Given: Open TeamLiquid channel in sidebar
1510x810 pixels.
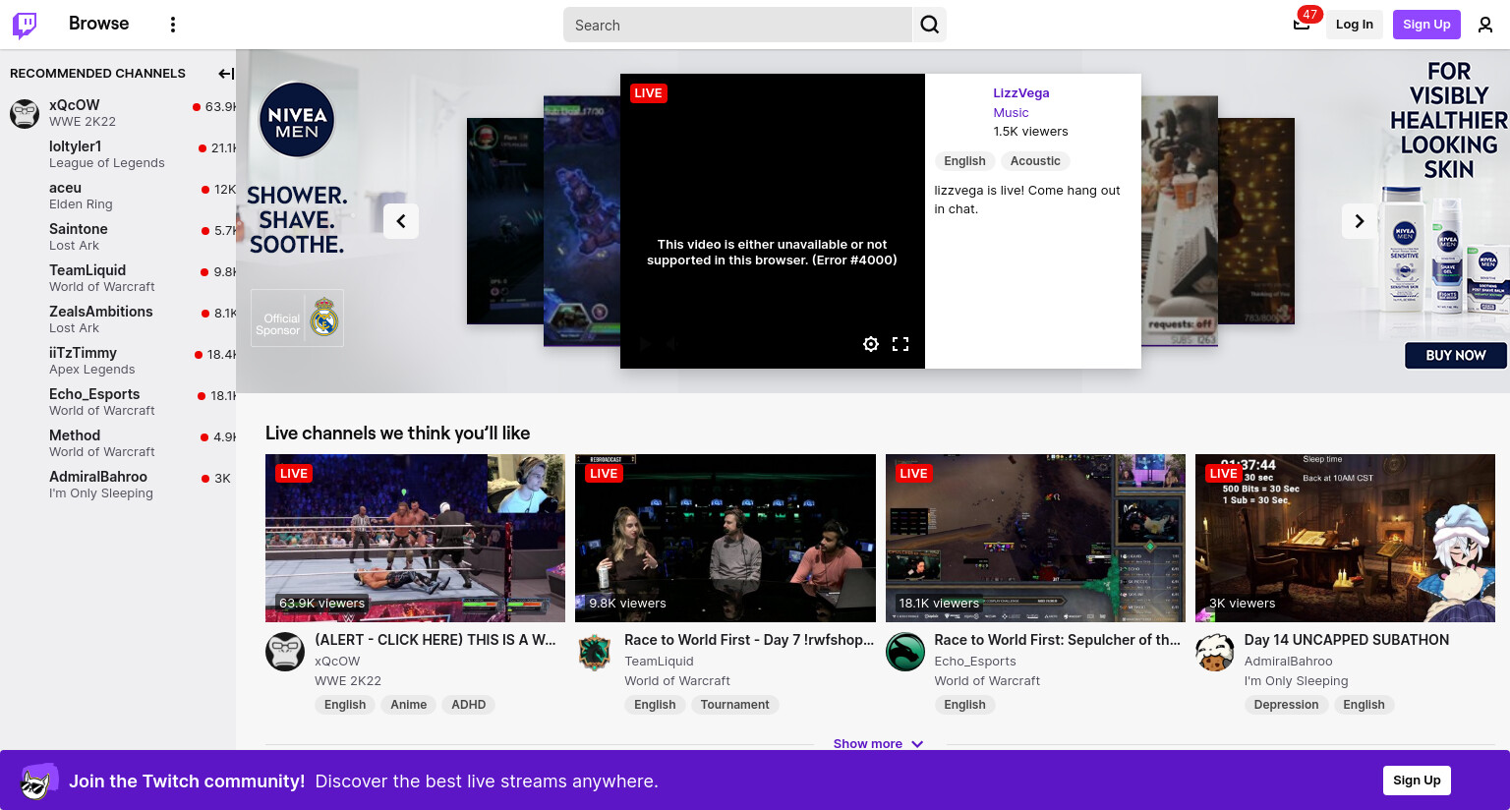Looking at the screenshot, I should (x=118, y=278).
